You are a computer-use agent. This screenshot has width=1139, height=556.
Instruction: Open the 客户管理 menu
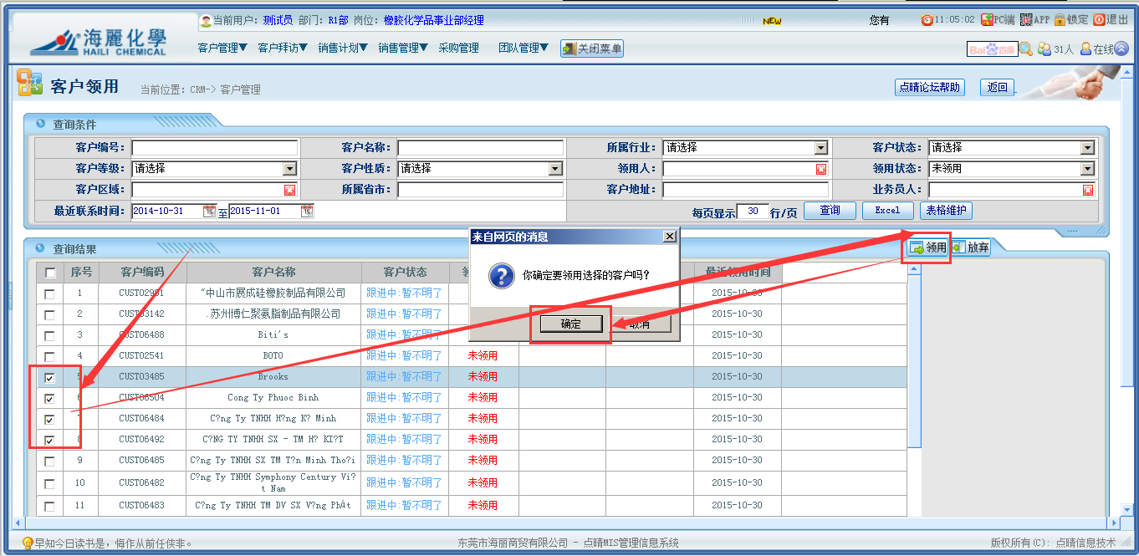(222, 48)
